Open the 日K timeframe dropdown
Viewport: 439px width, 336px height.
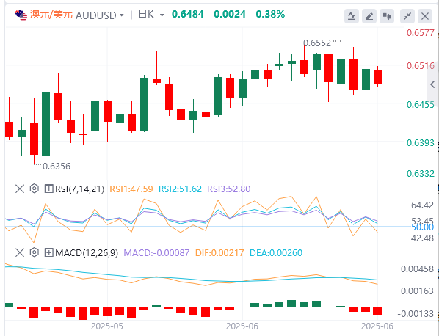pos(162,15)
